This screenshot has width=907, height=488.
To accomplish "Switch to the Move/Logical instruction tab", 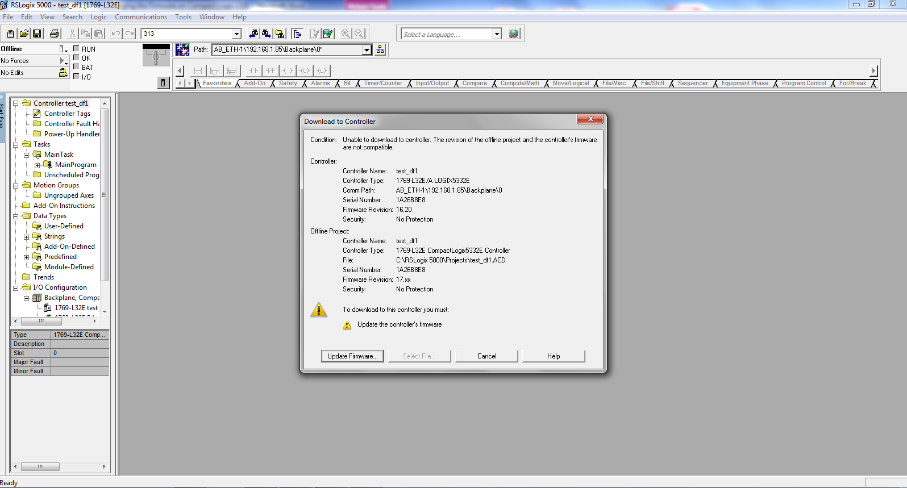I will (571, 84).
